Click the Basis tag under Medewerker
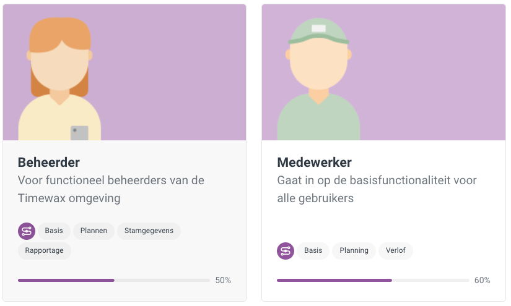This screenshot has height=306, width=511. [x=313, y=251]
